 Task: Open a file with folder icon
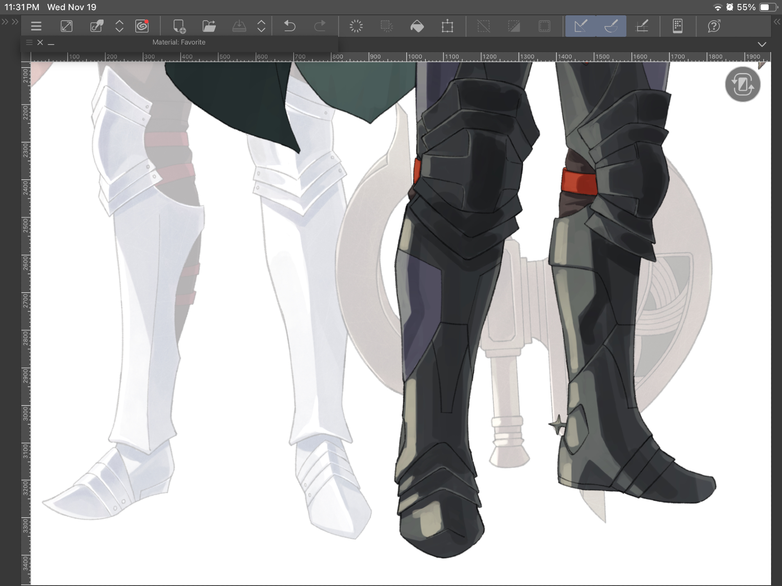click(209, 26)
